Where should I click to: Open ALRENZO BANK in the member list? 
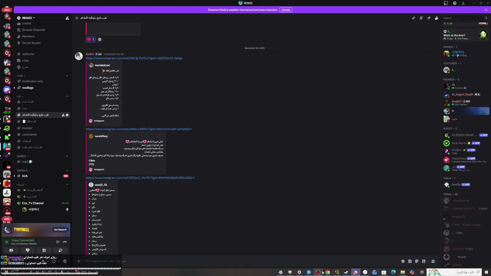[466, 135]
